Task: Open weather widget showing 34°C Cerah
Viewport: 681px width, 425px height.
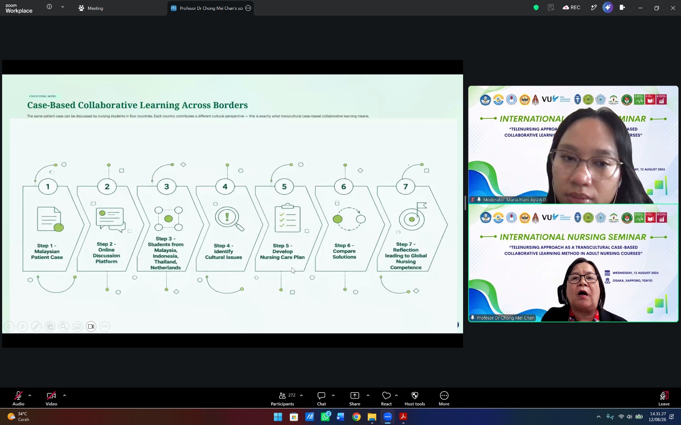Action: pos(18,416)
